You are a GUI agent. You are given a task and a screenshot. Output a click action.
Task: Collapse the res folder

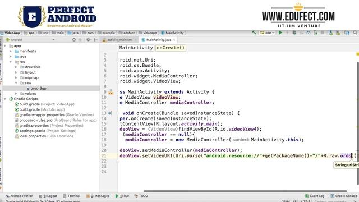click(x=11, y=62)
